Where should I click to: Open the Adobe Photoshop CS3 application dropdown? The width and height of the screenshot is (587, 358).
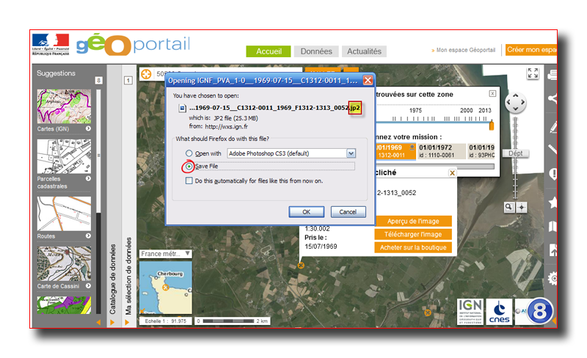351,153
